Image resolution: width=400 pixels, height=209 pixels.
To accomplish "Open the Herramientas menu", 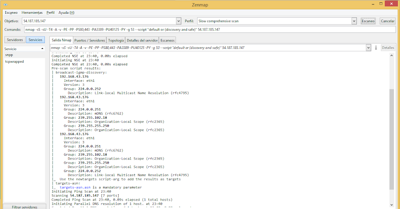I will pyautogui.click(x=32, y=12).
